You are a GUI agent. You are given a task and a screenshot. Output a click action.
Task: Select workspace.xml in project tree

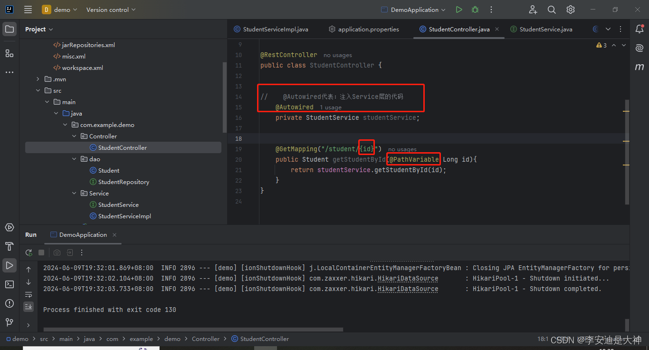tap(82, 68)
